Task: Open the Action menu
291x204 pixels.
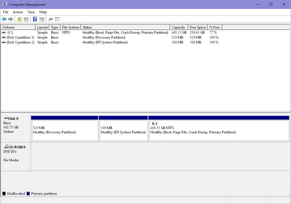Action: [18, 12]
